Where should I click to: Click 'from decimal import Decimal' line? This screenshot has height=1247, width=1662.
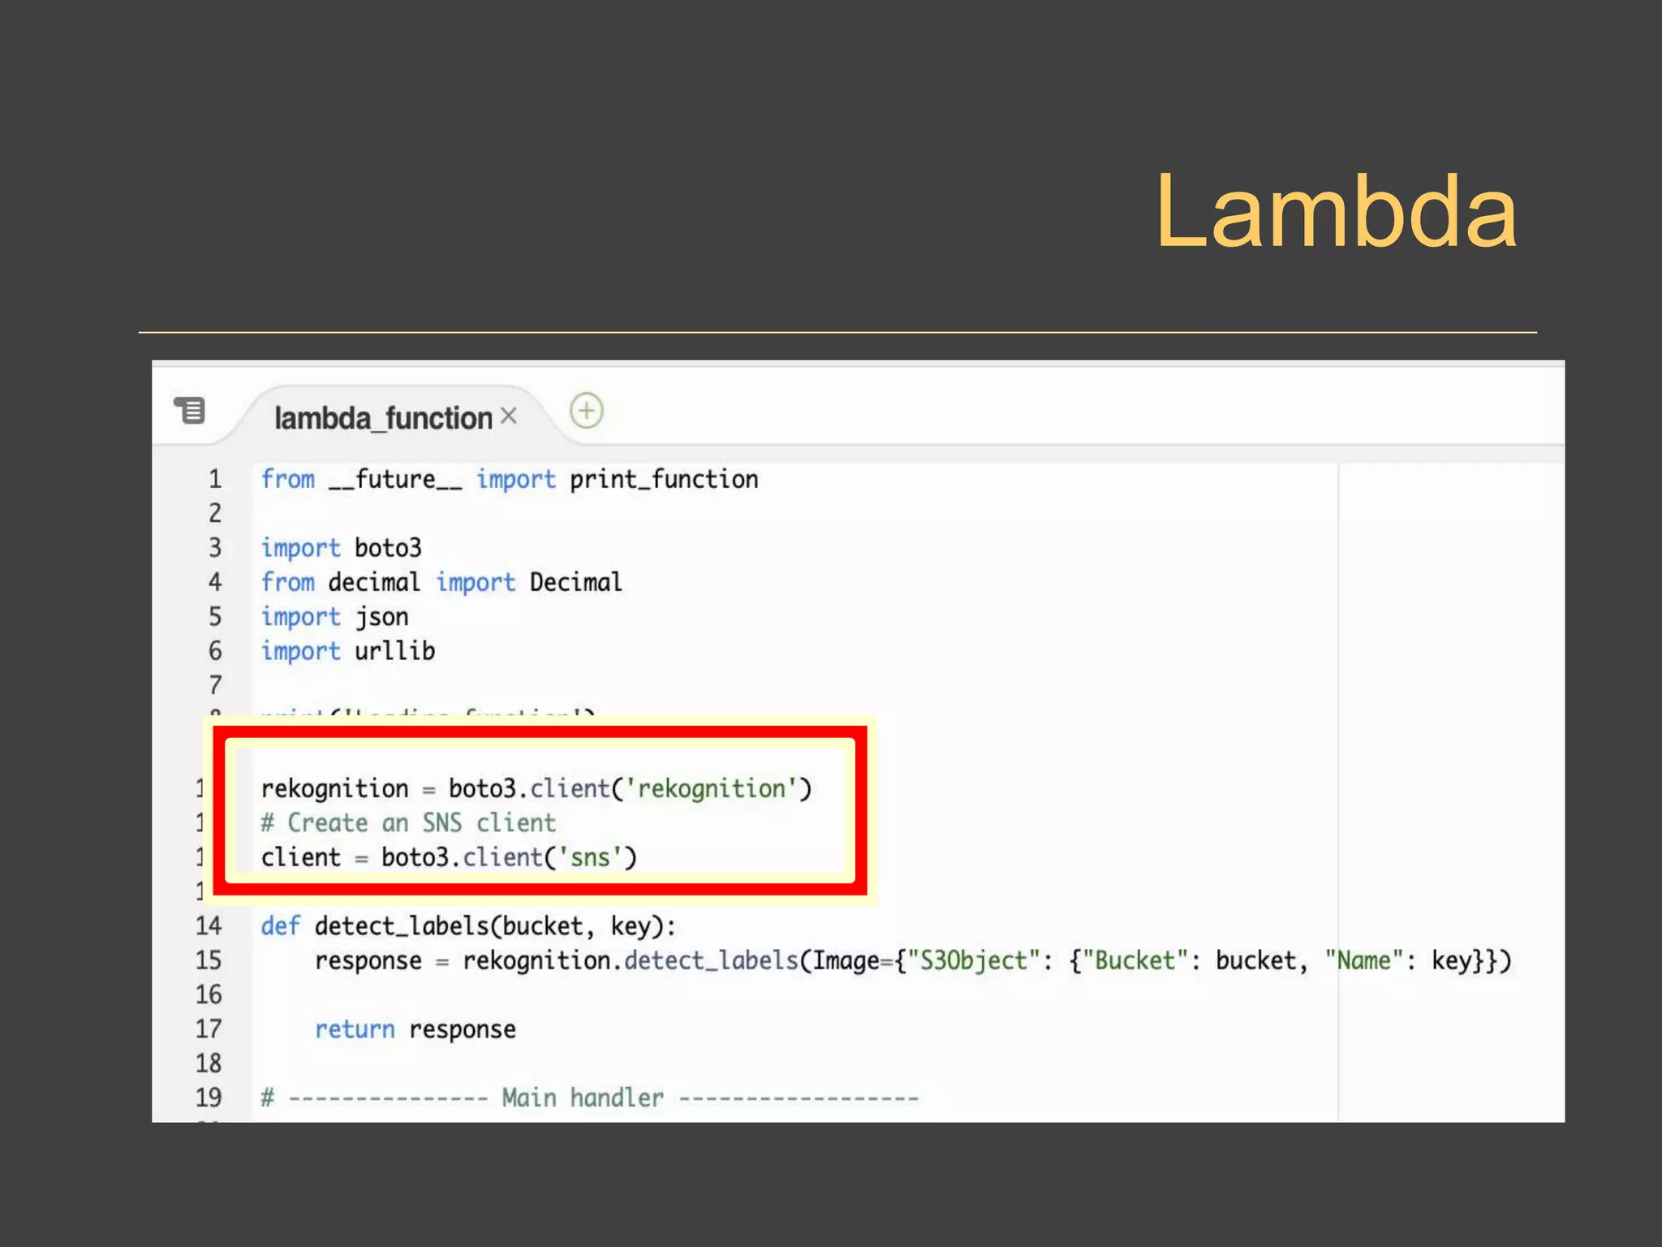441,582
